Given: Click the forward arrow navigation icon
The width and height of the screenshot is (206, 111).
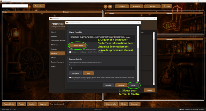Looking at the screenshot, I should 110,6.
